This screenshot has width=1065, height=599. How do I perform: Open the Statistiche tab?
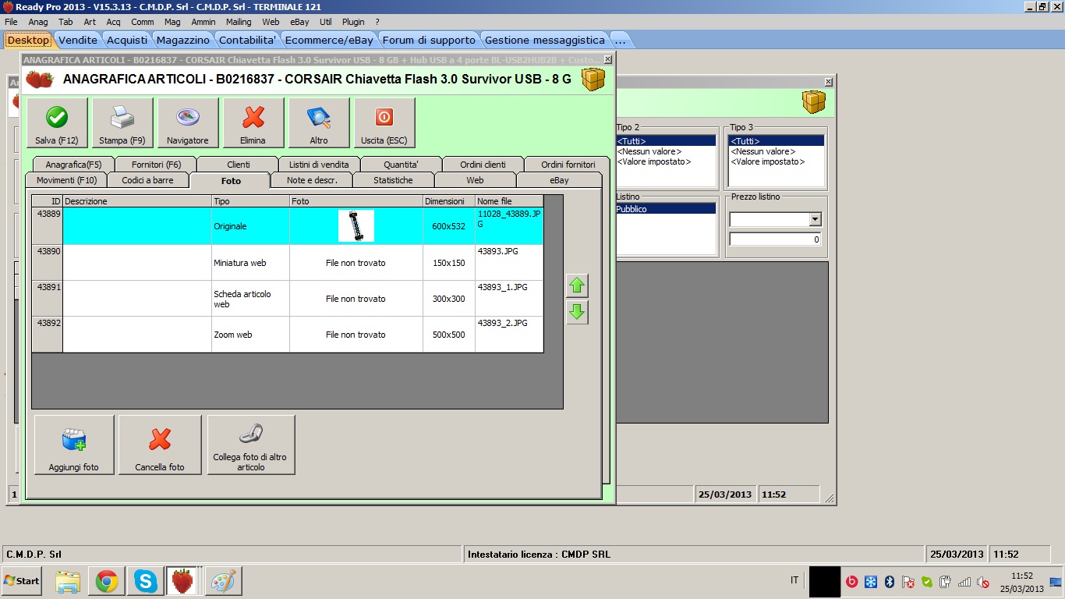click(x=393, y=180)
